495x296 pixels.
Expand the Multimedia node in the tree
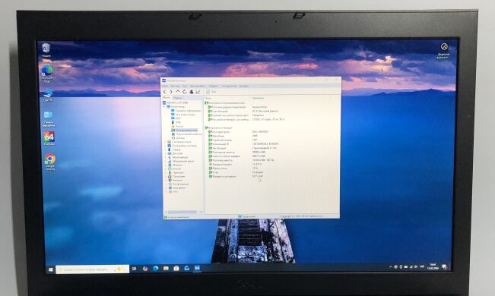(x=166, y=157)
